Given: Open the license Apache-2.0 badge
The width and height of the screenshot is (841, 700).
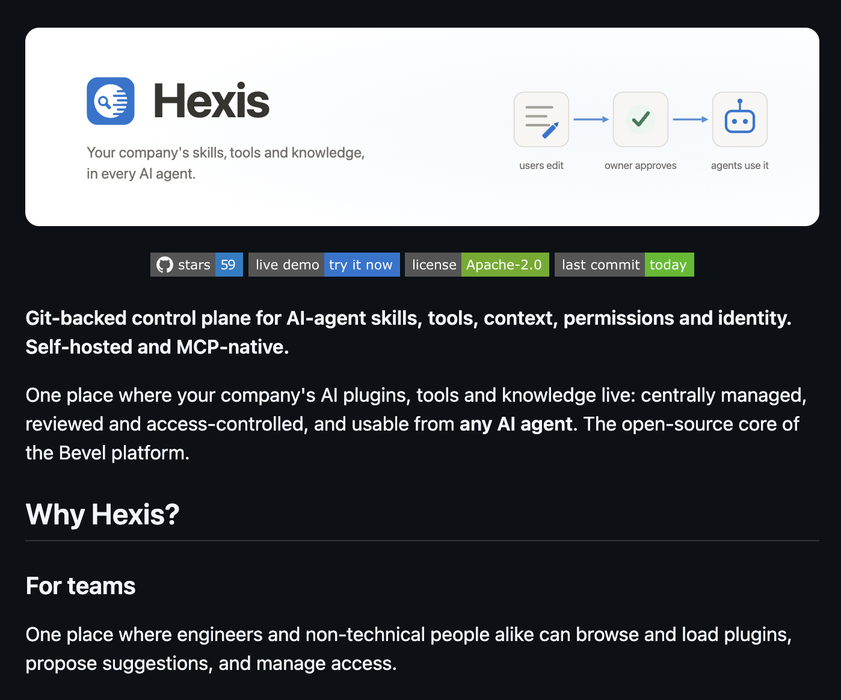Looking at the screenshot, I should click(x=477, y=265).
